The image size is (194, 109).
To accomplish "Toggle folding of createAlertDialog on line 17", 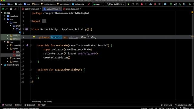I will pos(31,70).
